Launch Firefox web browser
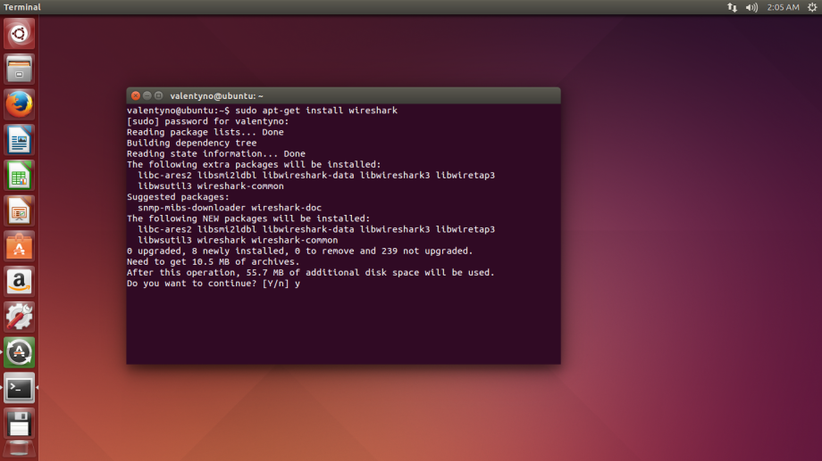 [x=19, y=104]
